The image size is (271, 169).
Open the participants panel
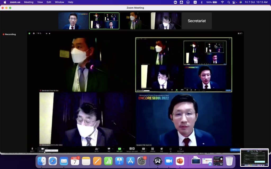click(x=97, y=149)
